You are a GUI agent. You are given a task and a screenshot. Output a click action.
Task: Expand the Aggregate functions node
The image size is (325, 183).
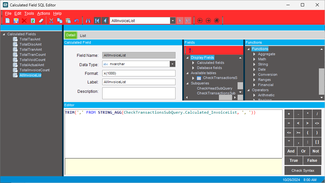tap(254, 54)
